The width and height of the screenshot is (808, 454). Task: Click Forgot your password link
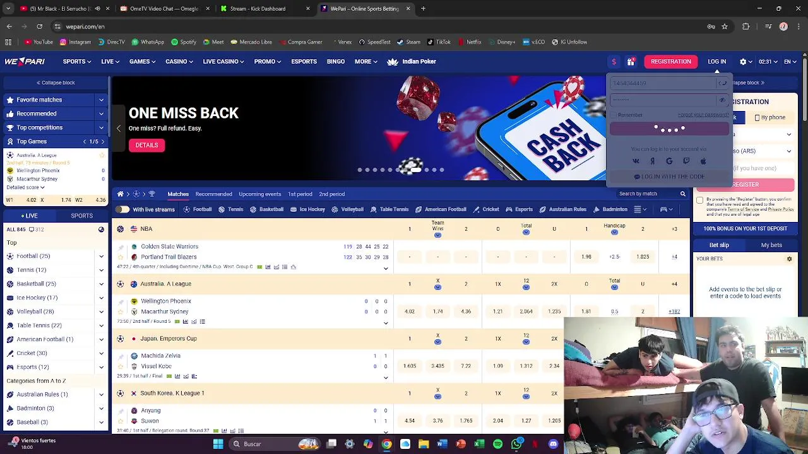point(703,115)
